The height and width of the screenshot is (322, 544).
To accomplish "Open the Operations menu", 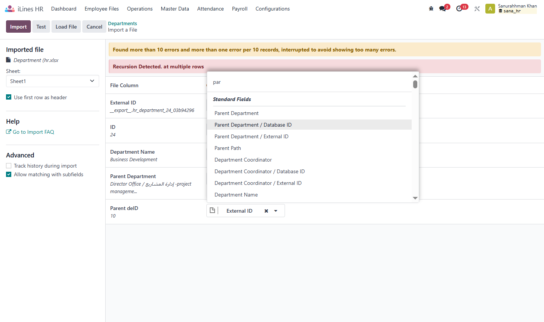I will (140, 9).
